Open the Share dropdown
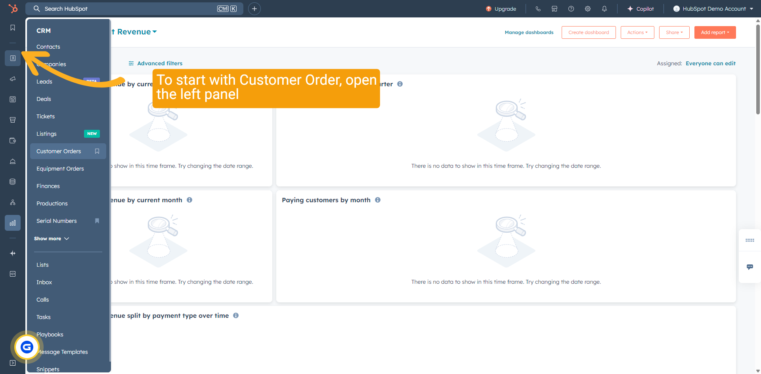Image resolution: width=761 pixels, height=374 pixels. [x=674, y=32]
